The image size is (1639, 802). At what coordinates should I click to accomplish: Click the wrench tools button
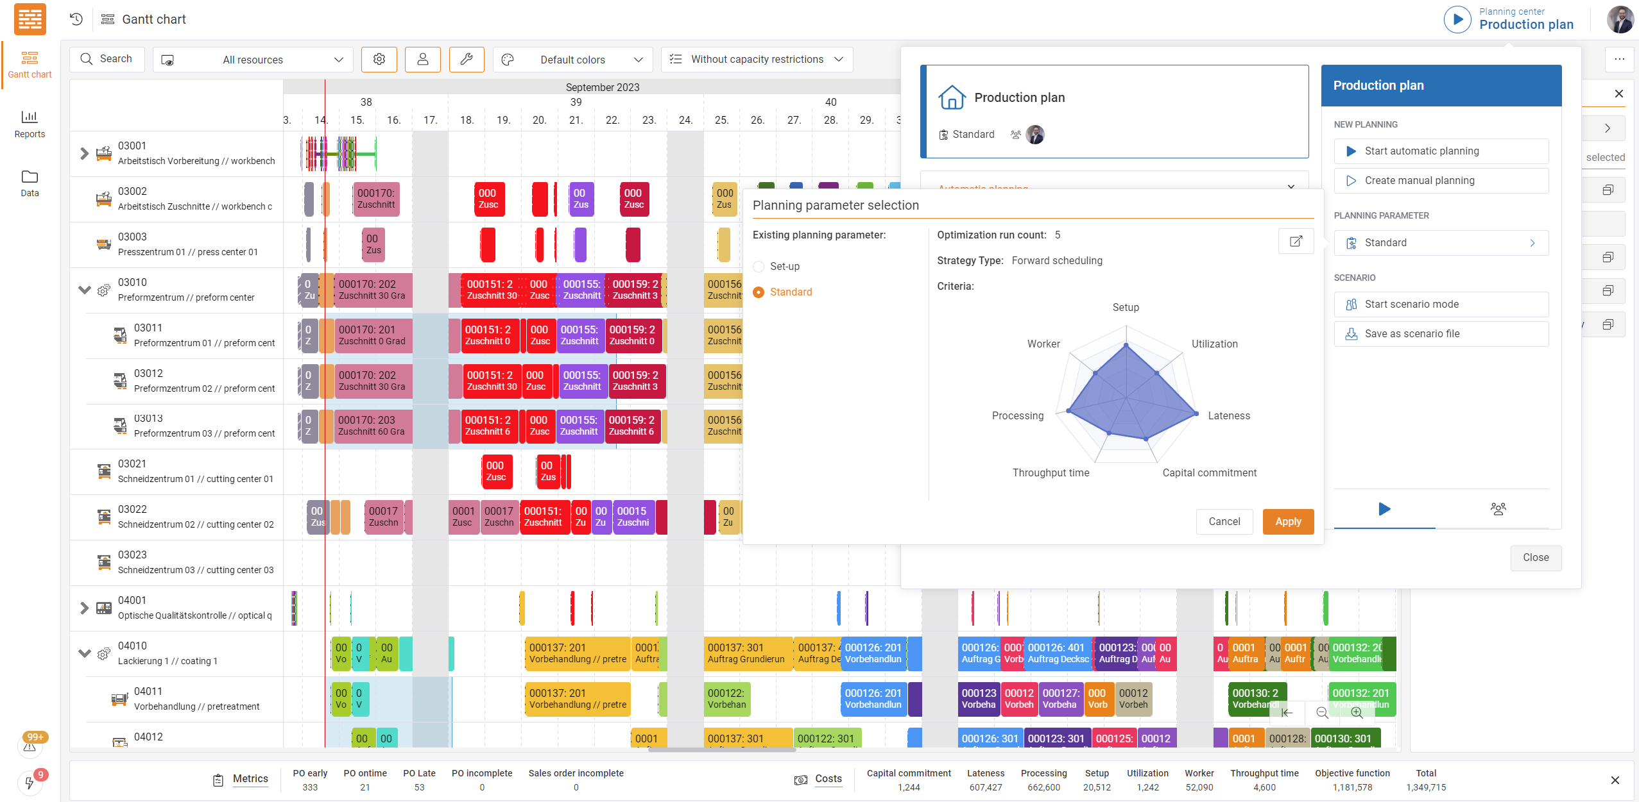point(467,59)
